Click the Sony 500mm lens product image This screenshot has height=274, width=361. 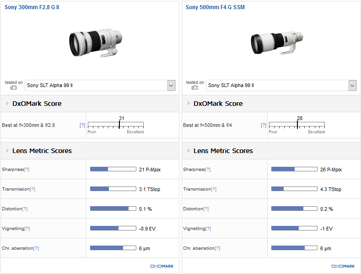277,43
